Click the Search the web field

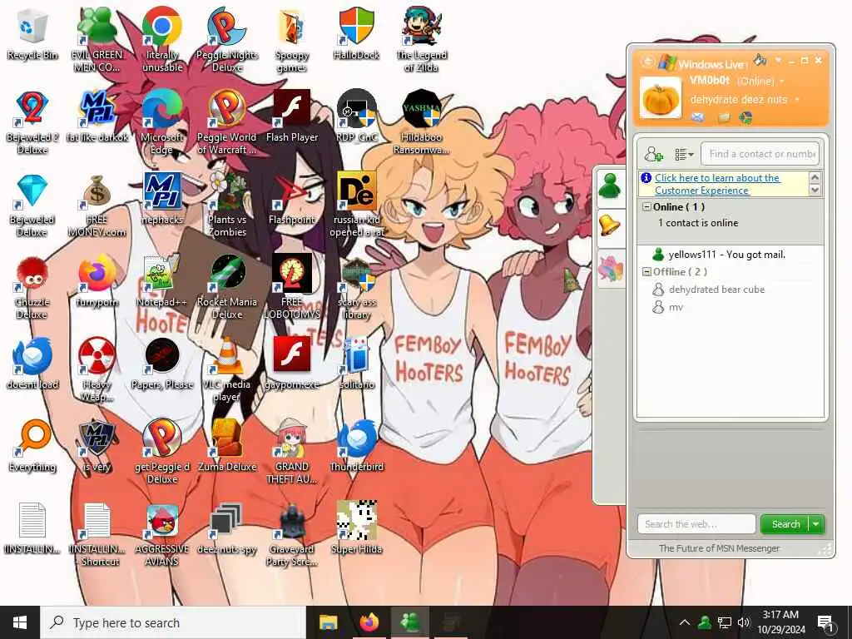click(x=696, y=524)
